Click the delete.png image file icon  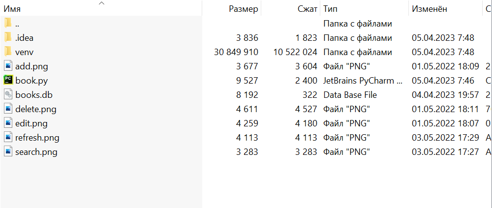click(x=8, y=109)
